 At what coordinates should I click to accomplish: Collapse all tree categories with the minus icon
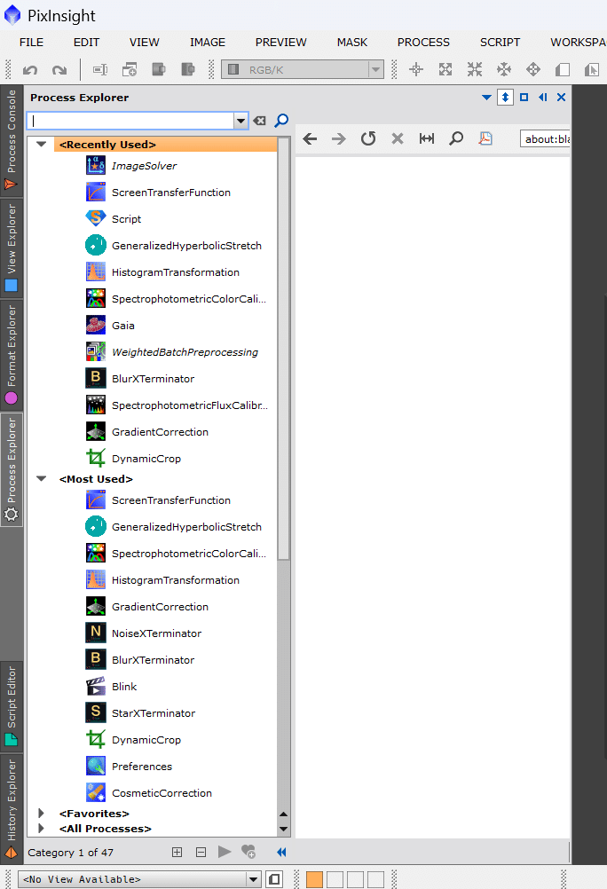[x=201, y=852]
